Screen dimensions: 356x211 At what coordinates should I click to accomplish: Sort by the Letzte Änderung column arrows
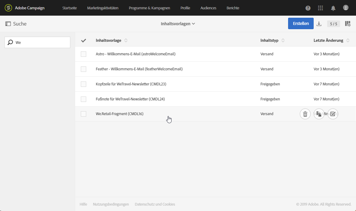point(348,40)
